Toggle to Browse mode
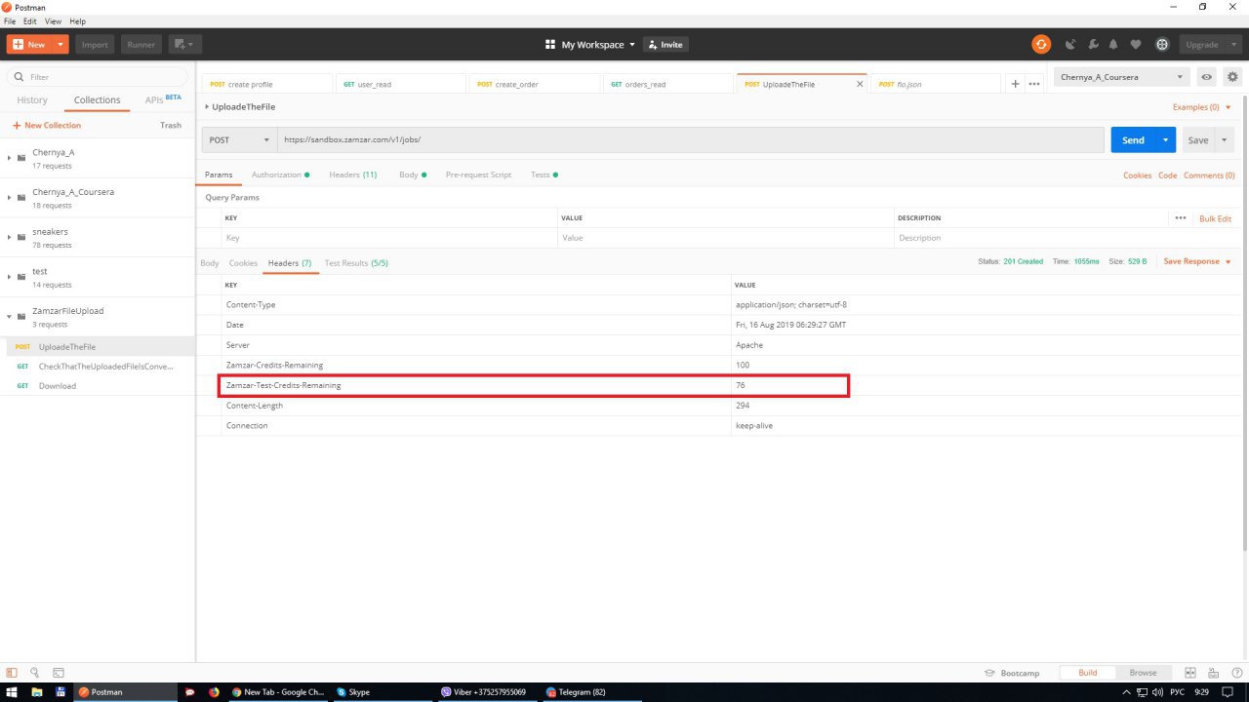Viewport: 1249px width, 702px height. pos(1143,673)
